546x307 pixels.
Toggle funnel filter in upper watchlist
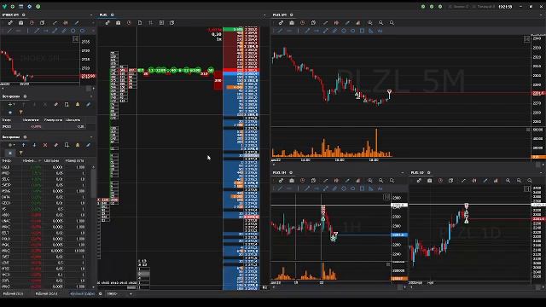click(x=20, y=113)
